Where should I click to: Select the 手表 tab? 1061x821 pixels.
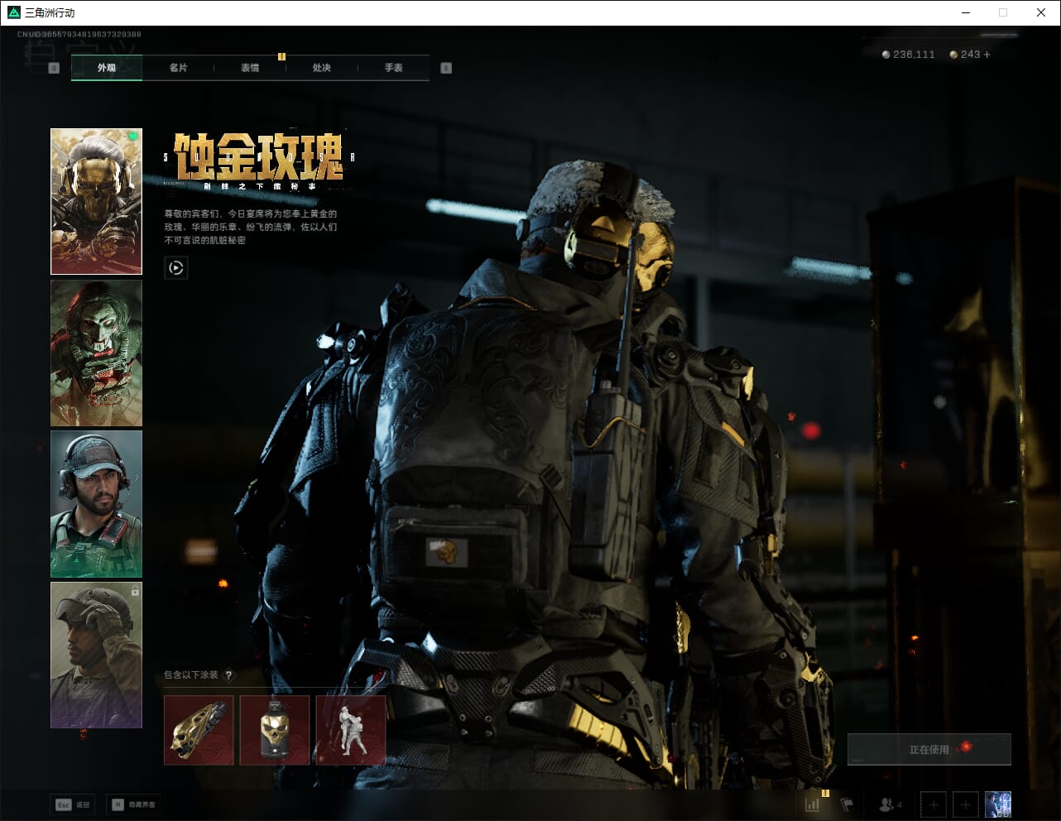393,68
